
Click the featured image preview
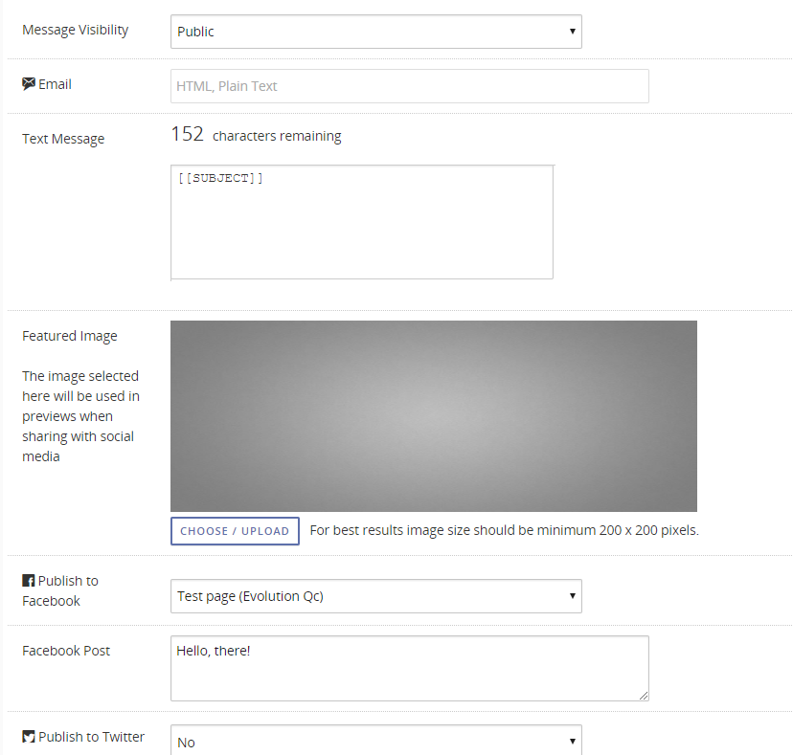pos(433,415)
